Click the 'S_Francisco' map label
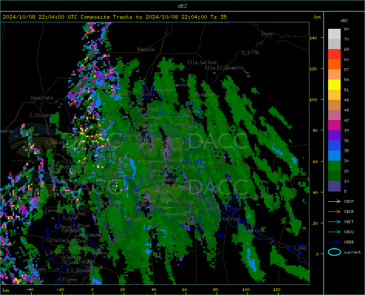The width and height of the screenshot is (365, 295). click(x=159, y=90)
